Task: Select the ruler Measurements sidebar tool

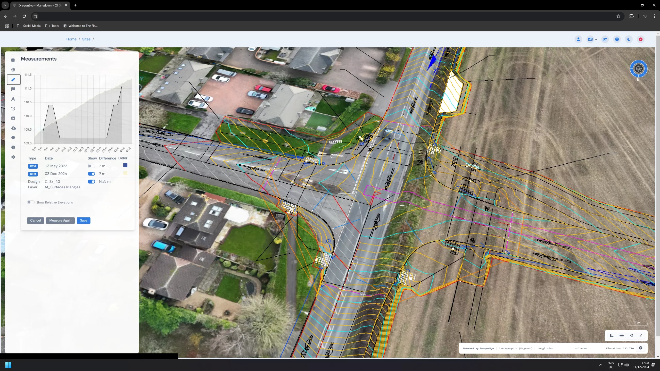Action: tap(13, 80)
